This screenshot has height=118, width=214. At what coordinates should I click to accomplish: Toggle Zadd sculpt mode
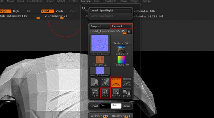pyautogui.click(x=48, y=11)
